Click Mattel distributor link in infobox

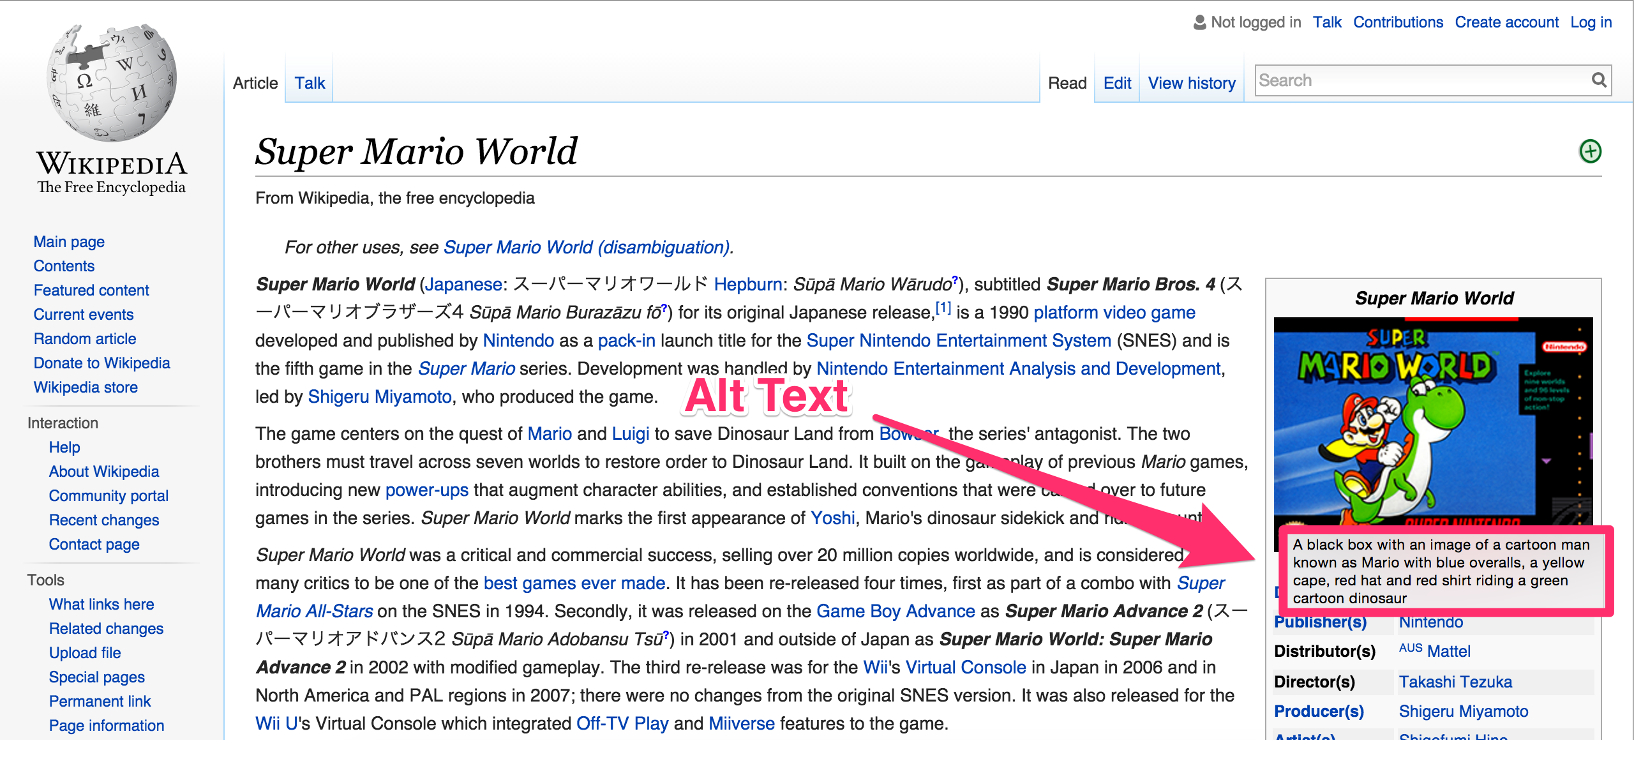click(1449, 652)
